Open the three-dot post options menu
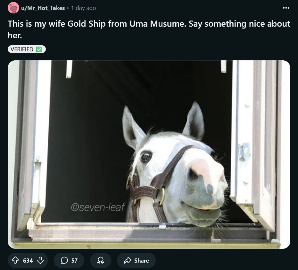Screen dimensions: 298x270 tap(286, 8)
